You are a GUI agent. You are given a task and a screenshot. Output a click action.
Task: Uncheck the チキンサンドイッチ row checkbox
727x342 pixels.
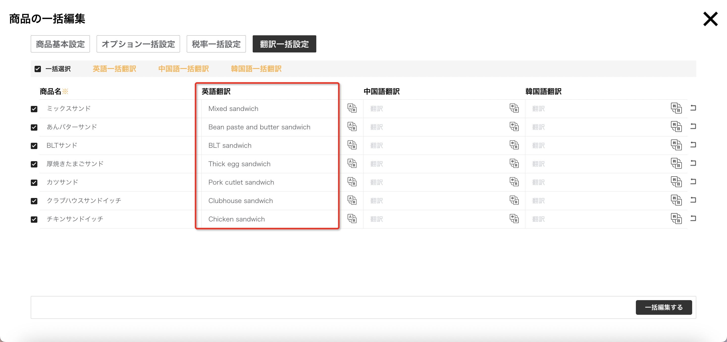point(34,219)
